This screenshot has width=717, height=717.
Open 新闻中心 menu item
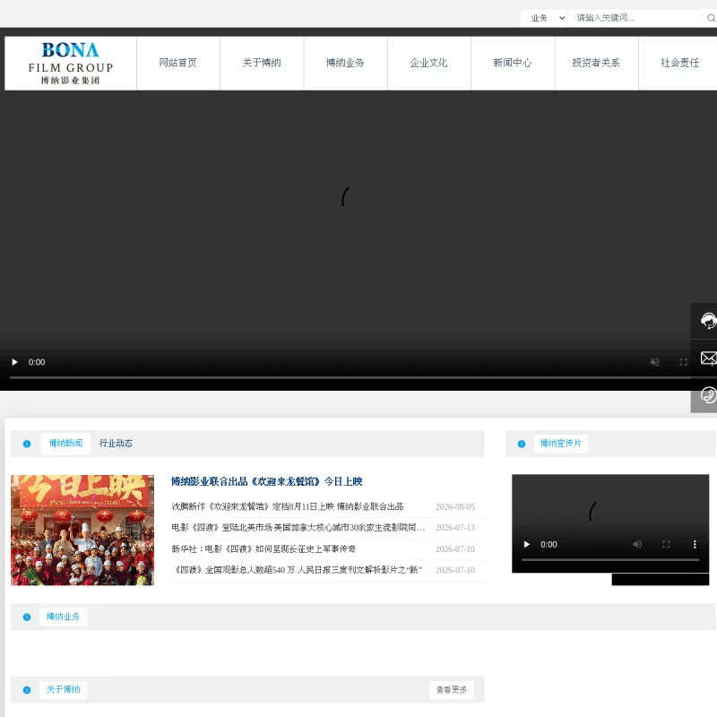[x=513, y=63]
